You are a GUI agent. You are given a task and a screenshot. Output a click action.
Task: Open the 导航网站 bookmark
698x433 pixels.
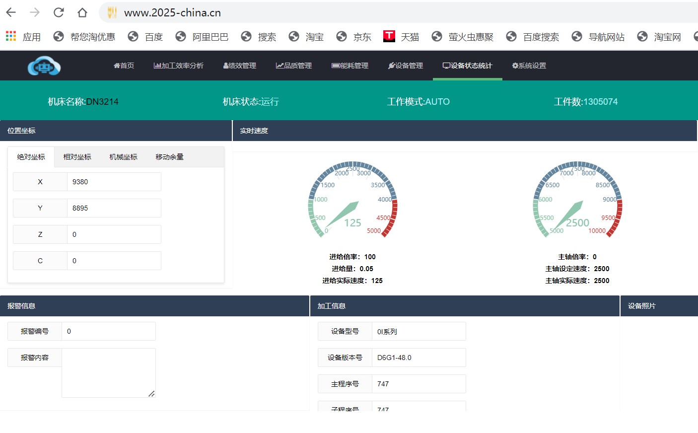point(598,37)
